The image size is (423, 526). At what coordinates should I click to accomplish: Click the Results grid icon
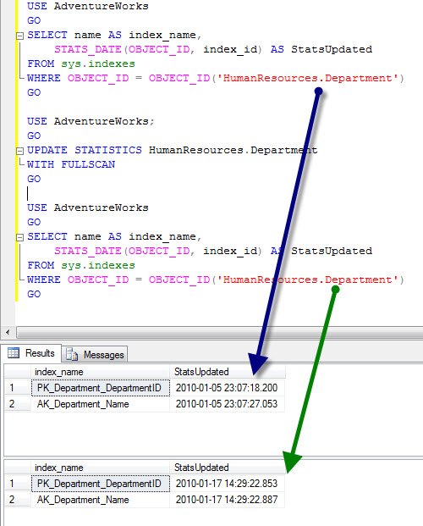[14, 353]
